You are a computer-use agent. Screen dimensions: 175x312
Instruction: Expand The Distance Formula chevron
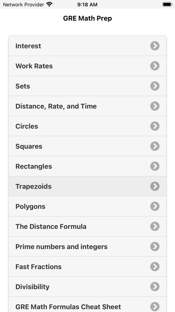click(155, 226)
